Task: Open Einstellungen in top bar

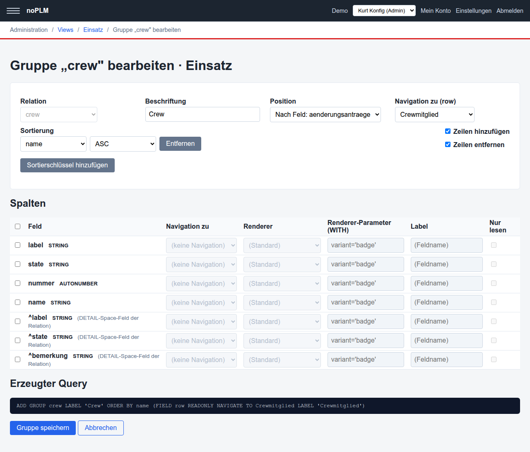Action: [x=474, y=11]
